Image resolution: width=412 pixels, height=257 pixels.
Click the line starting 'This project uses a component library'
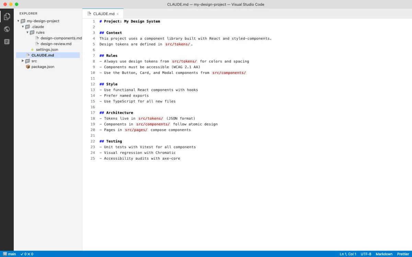[185, 38]
